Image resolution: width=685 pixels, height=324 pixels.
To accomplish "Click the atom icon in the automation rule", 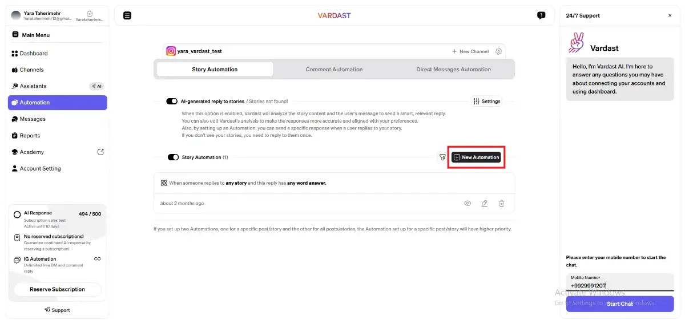I will pyautogui.click(x=164, y=183).
